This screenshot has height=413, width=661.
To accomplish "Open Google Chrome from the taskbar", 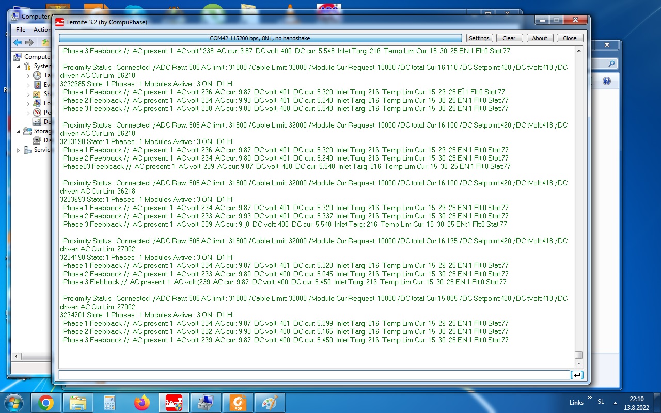I will [46, 402].
